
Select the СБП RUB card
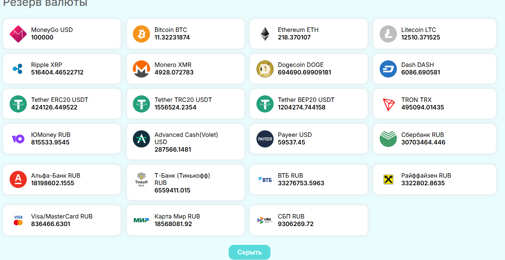click(308, 220)
